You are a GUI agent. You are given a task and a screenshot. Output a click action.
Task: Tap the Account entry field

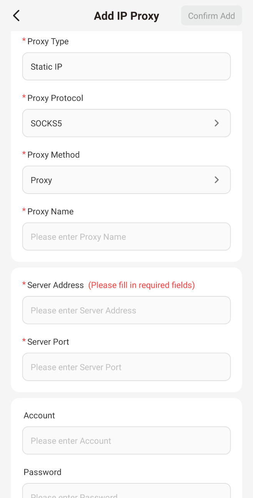(x=126, y=441)
